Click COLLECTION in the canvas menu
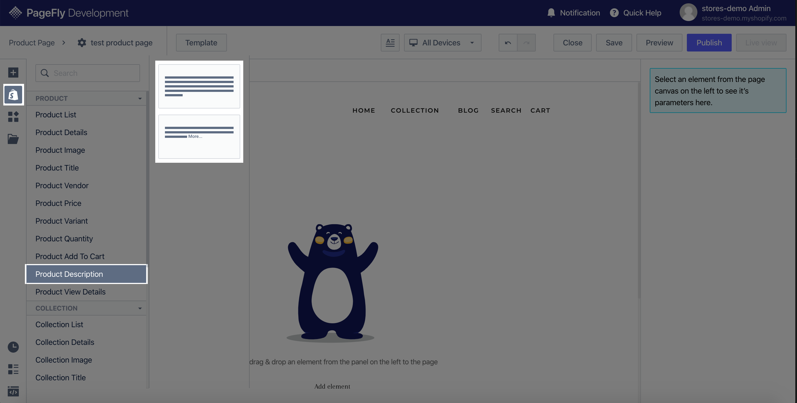The height and width of the screenshot is (403, 797). (415, 110)
